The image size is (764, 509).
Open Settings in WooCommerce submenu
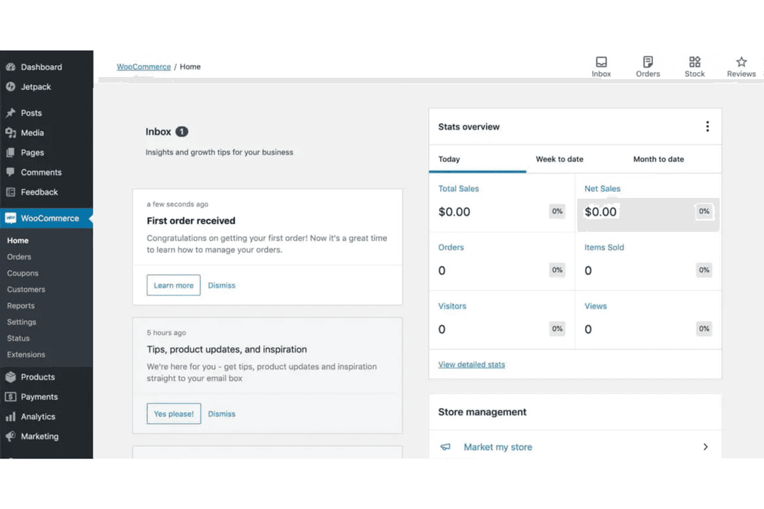click(21, 322)
